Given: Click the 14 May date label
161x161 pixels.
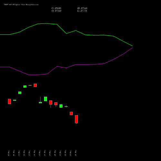Looking at the screenshot, I should point(34,153).
